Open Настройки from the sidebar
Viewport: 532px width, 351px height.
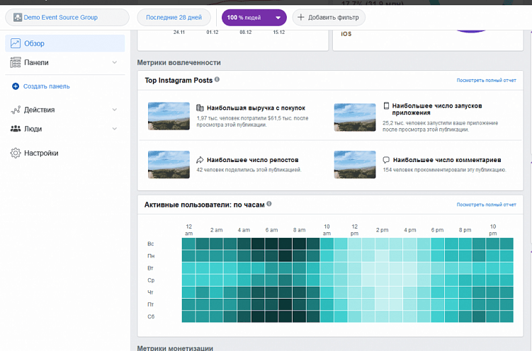tap(41, 153)
